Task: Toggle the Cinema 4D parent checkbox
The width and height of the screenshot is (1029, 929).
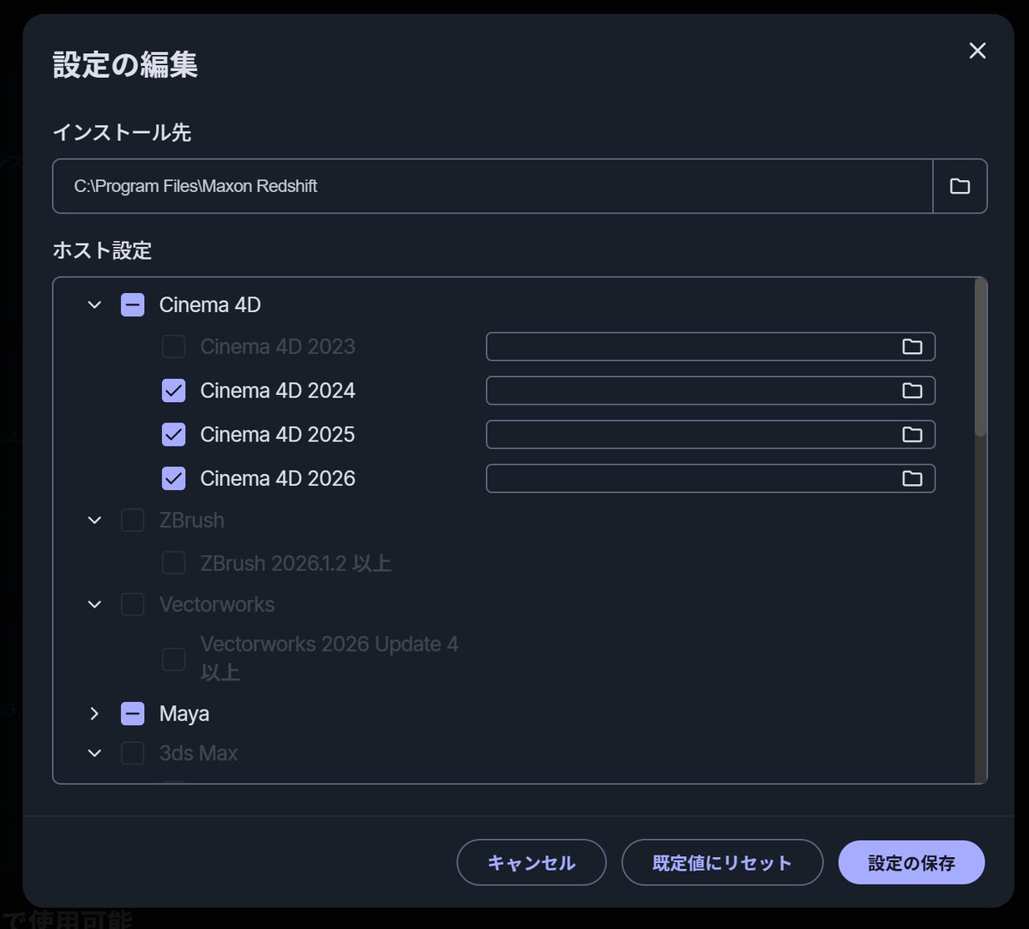Action: tap(132, 305)
